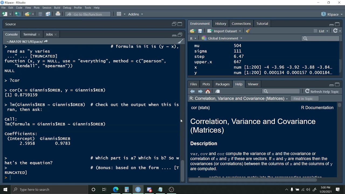This screenshot has height=194, width=345.
Task: Open an existing file folder icon
Action: (x=27, y=14)
